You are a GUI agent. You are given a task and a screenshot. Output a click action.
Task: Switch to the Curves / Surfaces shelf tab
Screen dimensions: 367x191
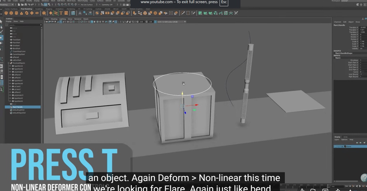tap(11, 9)
